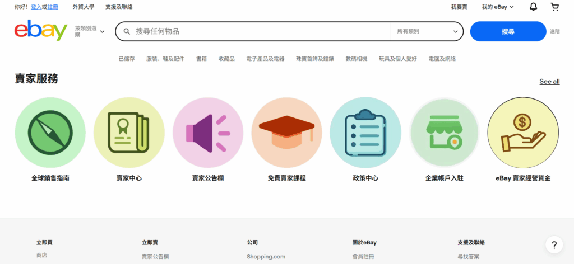Click the 免費賣家課程 label

pos(286,178)
